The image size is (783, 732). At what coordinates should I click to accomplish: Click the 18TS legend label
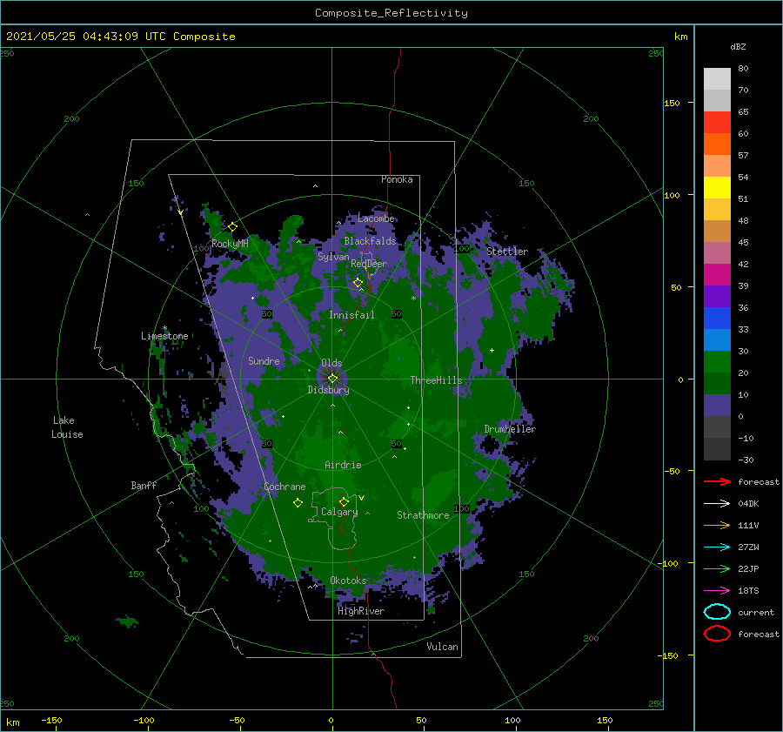pyautogui.click(x=748, y=591)
